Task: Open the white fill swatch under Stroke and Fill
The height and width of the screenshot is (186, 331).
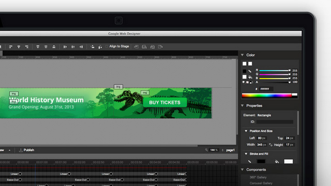Action: (x=289, y=162)
